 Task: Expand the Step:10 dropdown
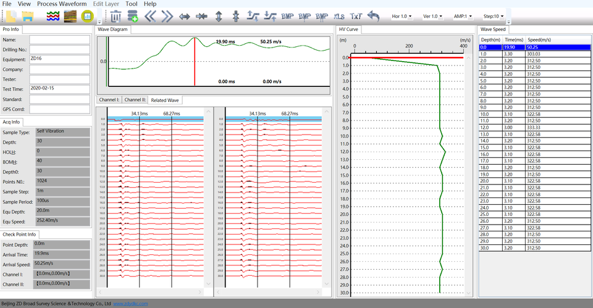click(493, 16)
